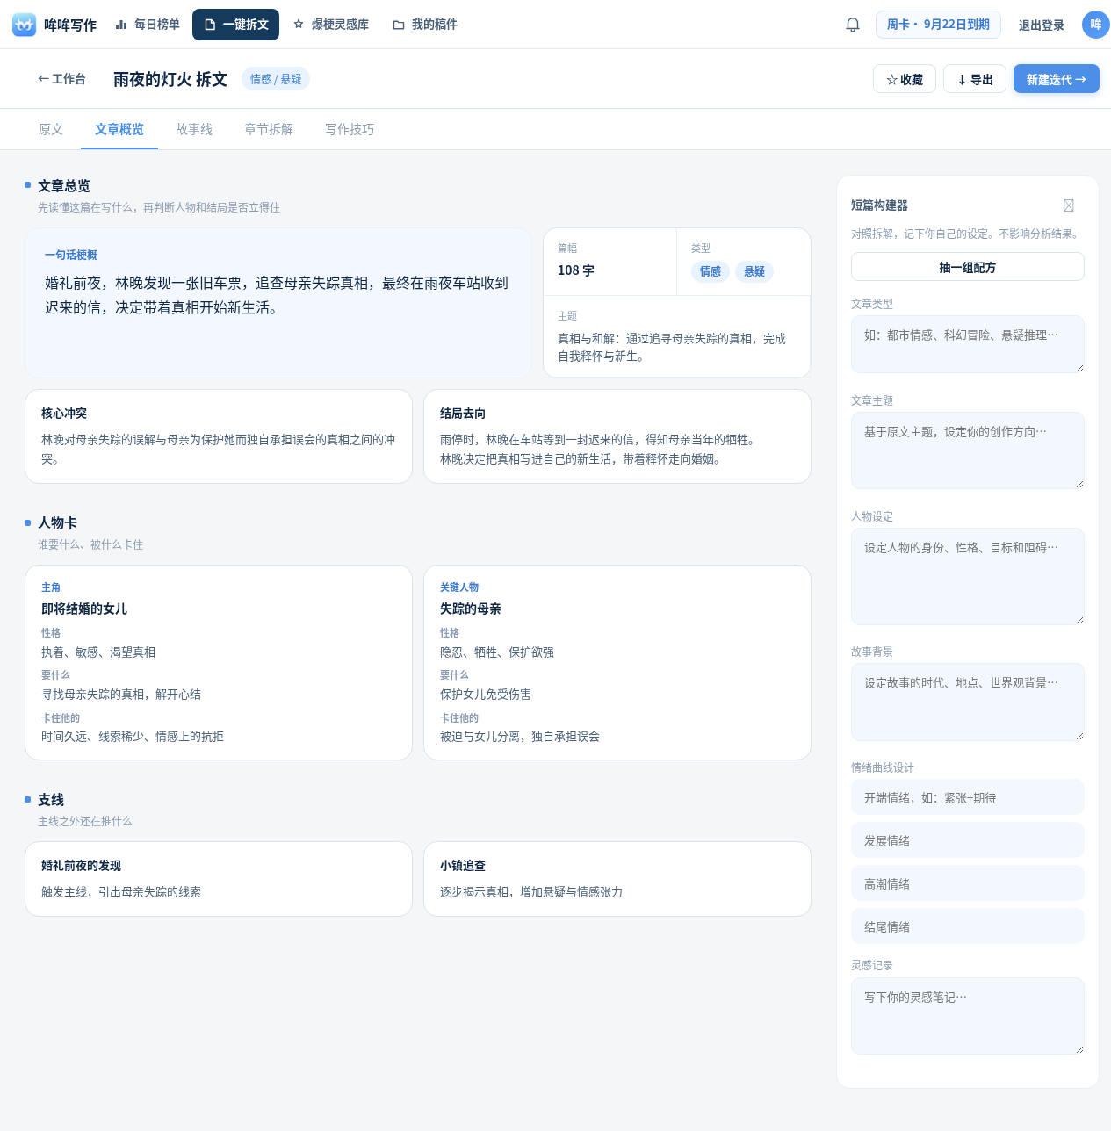Viewport: 1111px width, 1131px height.
Task: Open the notification bell
Action: pyautogui.click(x=852, y=25)
